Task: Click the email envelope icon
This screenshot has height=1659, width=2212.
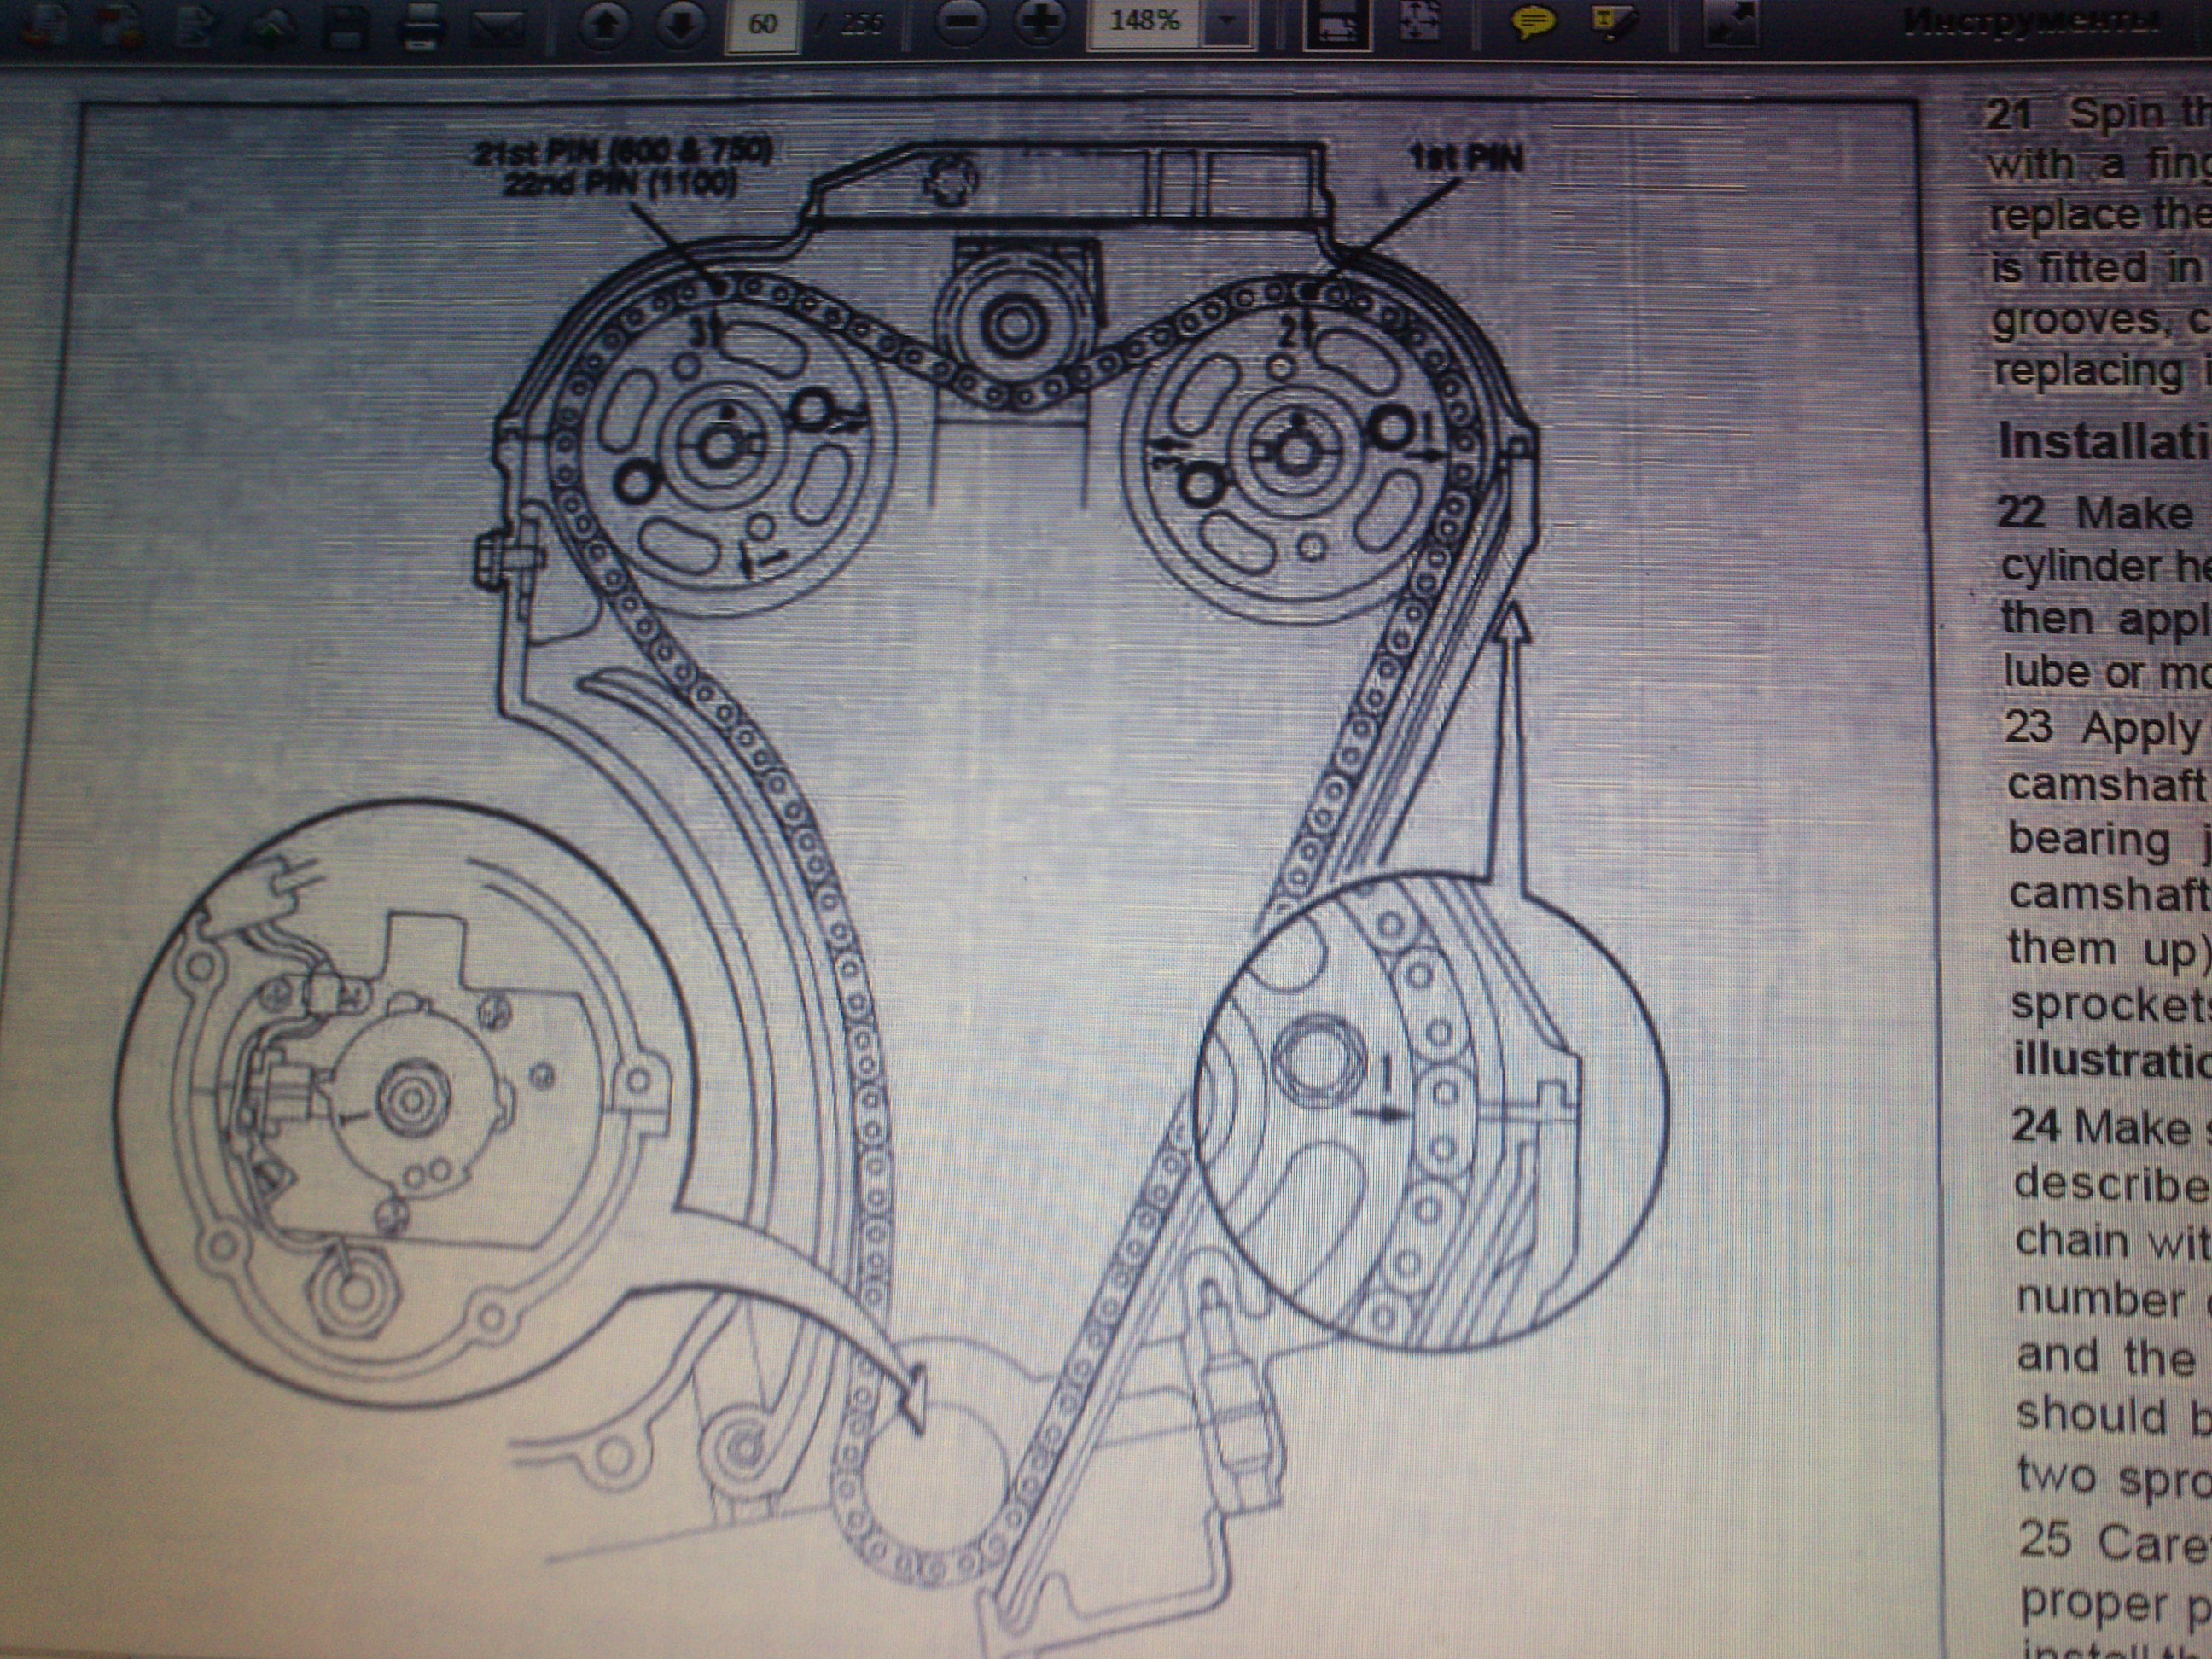Action: pos(501,29)
